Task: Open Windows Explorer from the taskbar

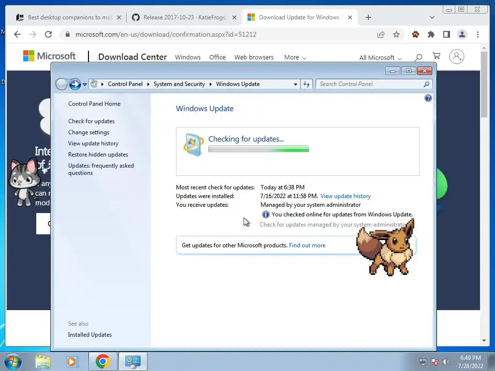Action: tap(43, 361)
